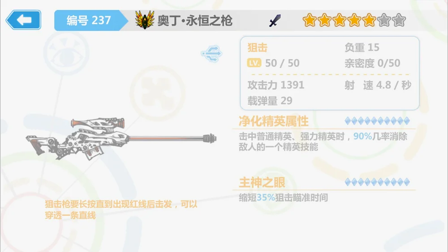Select the first gold star
Image resolution: width=448 pixels, height=252 pixels.
[x=310, y=20]
